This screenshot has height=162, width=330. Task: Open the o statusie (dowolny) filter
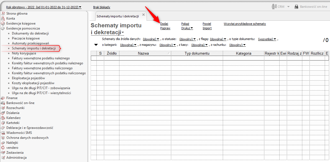coord(188,39)
